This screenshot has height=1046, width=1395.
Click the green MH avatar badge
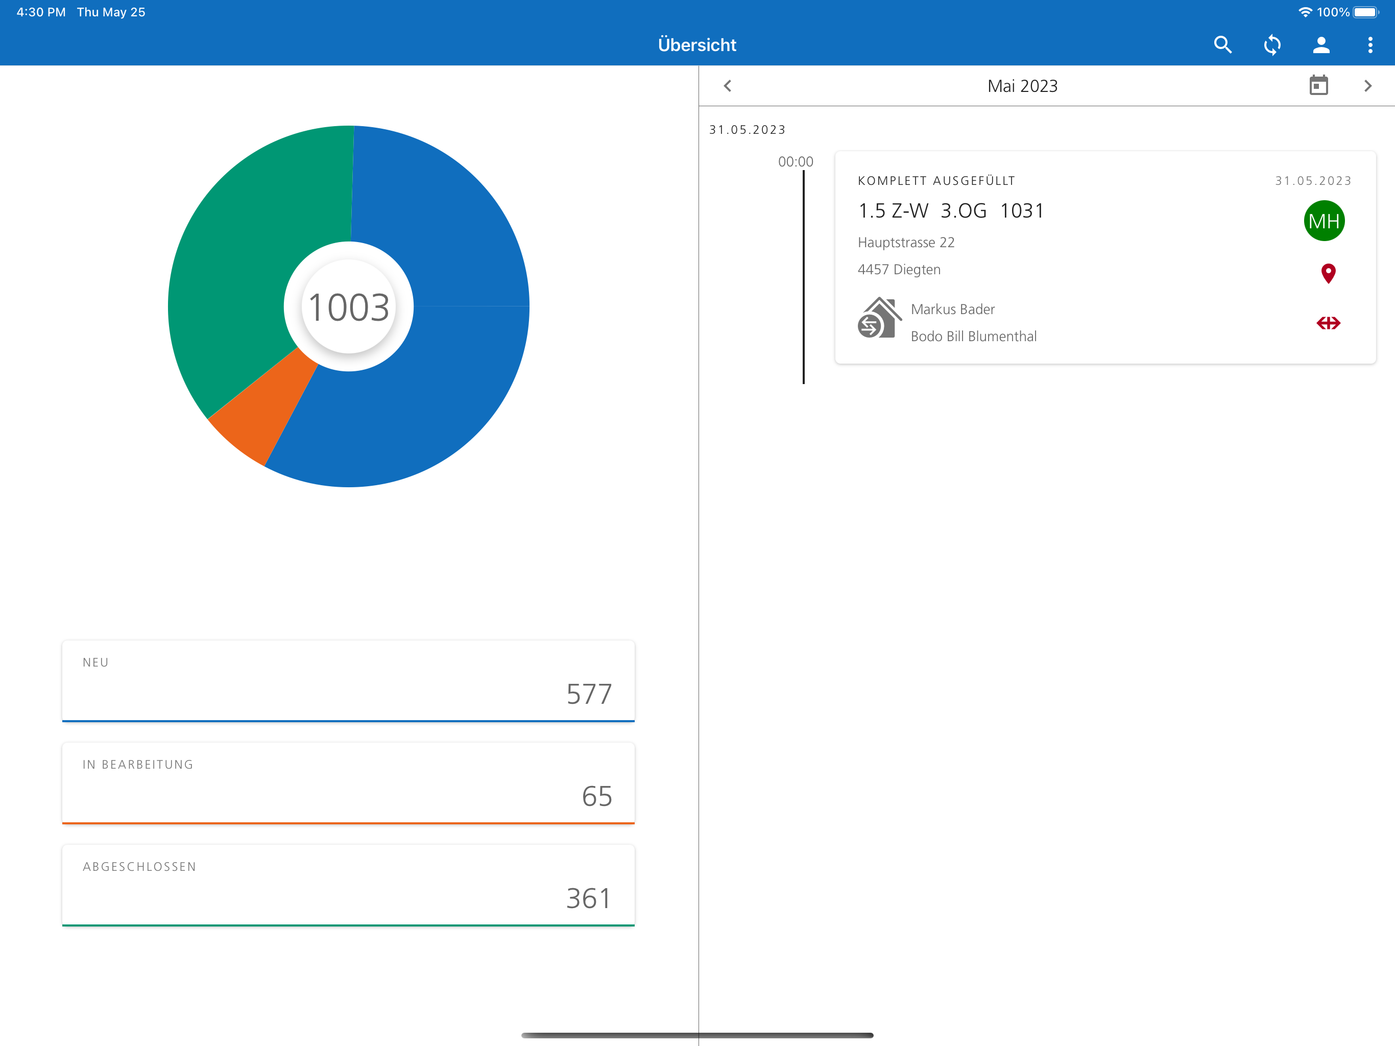(x=1324, y=221)
